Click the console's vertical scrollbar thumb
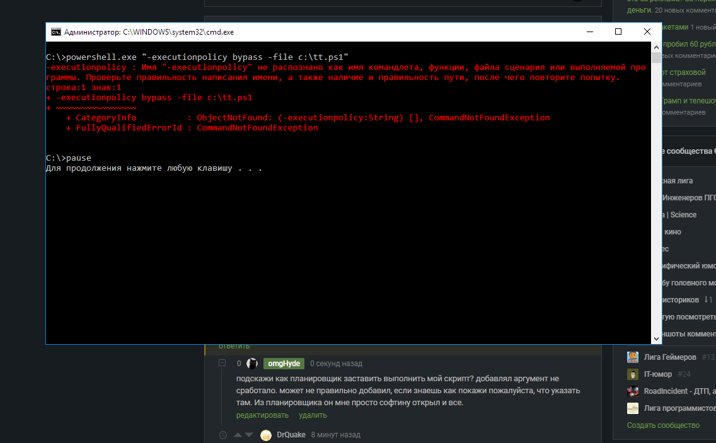 (x=657, y=58)
